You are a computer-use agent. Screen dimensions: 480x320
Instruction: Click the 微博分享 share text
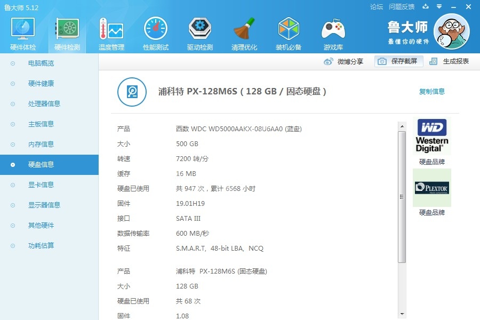[x=350, y=61]
